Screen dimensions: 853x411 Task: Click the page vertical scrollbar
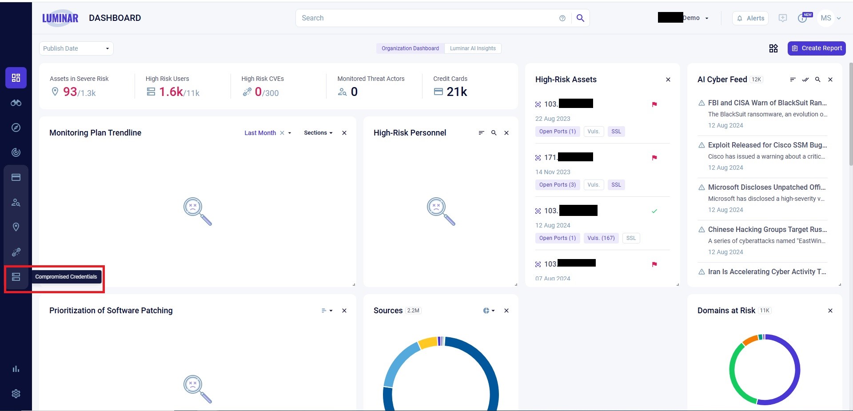851,114
